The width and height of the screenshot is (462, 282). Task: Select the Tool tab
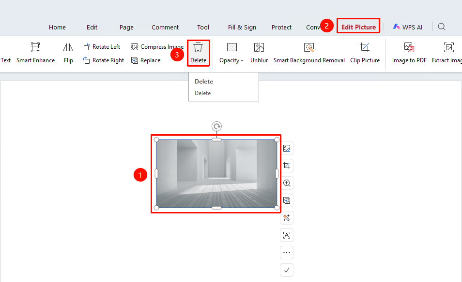[x=203, y=28]
